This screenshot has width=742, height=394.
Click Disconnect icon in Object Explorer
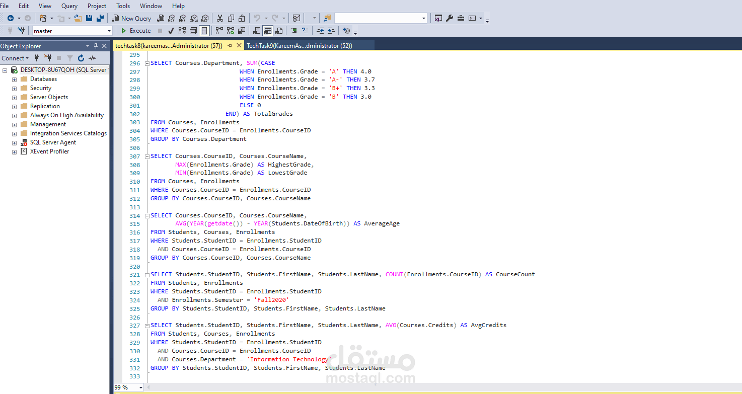[x=48, y=58]
